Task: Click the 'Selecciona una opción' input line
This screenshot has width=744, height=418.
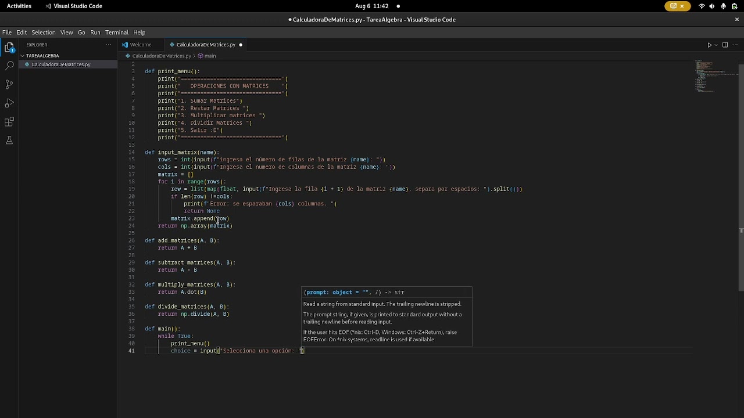Action: point(237,351)
